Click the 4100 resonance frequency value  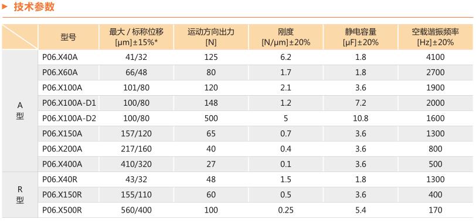coord(436,57)
